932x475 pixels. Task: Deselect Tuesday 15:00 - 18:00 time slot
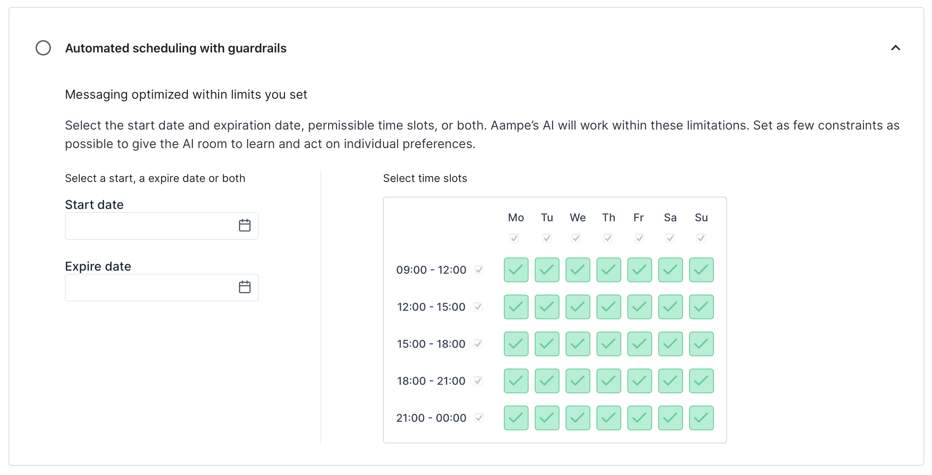tap(547, 344)
